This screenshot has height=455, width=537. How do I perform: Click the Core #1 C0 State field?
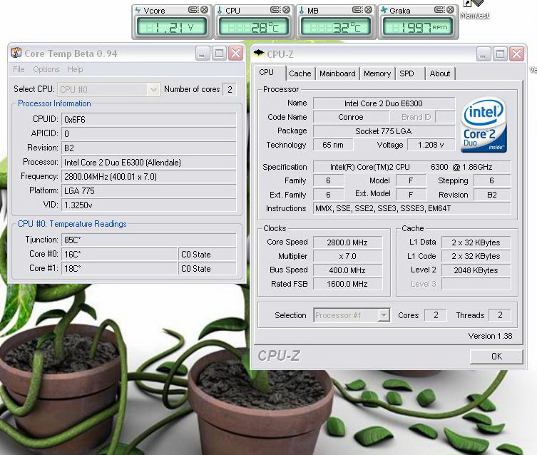coord(208,269)
